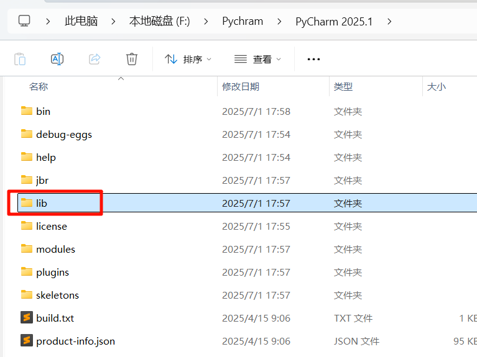Select the help folder name
The width and height of the screenshot is (477, 357).
(x=46, y=157)
